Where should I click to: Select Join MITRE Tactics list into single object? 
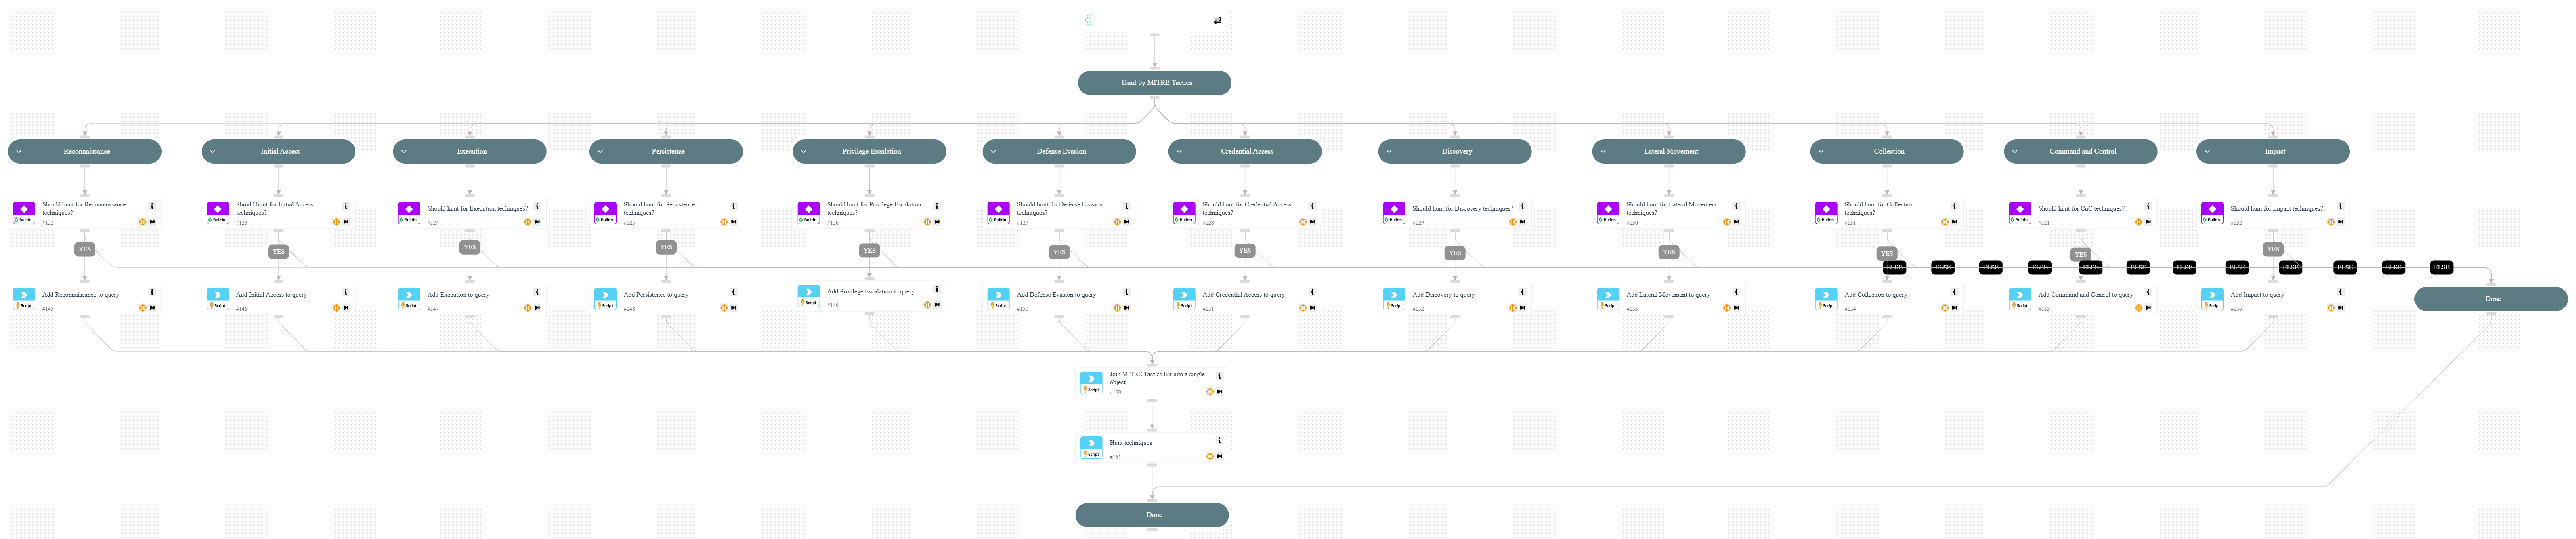1152,383
